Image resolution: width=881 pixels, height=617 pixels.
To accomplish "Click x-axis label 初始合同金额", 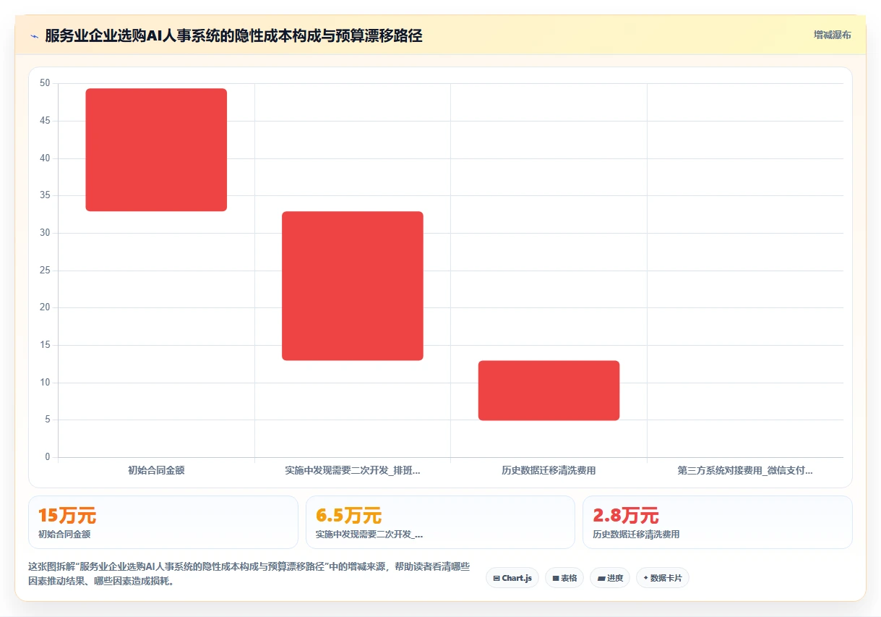I will click(x=156, y=470).
